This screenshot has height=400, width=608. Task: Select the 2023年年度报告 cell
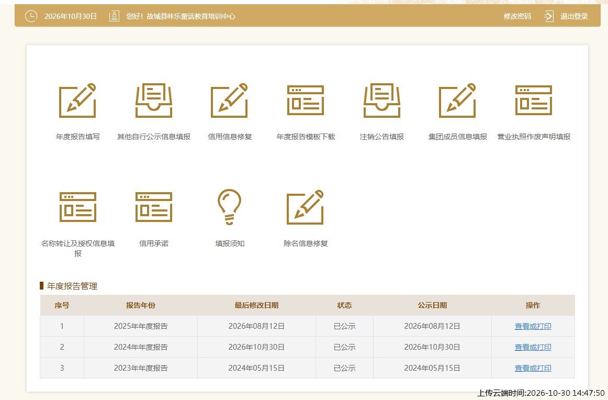[x=140, y=368]
